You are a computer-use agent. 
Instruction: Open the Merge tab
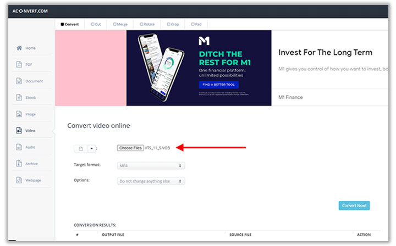[x=120, y=25]
